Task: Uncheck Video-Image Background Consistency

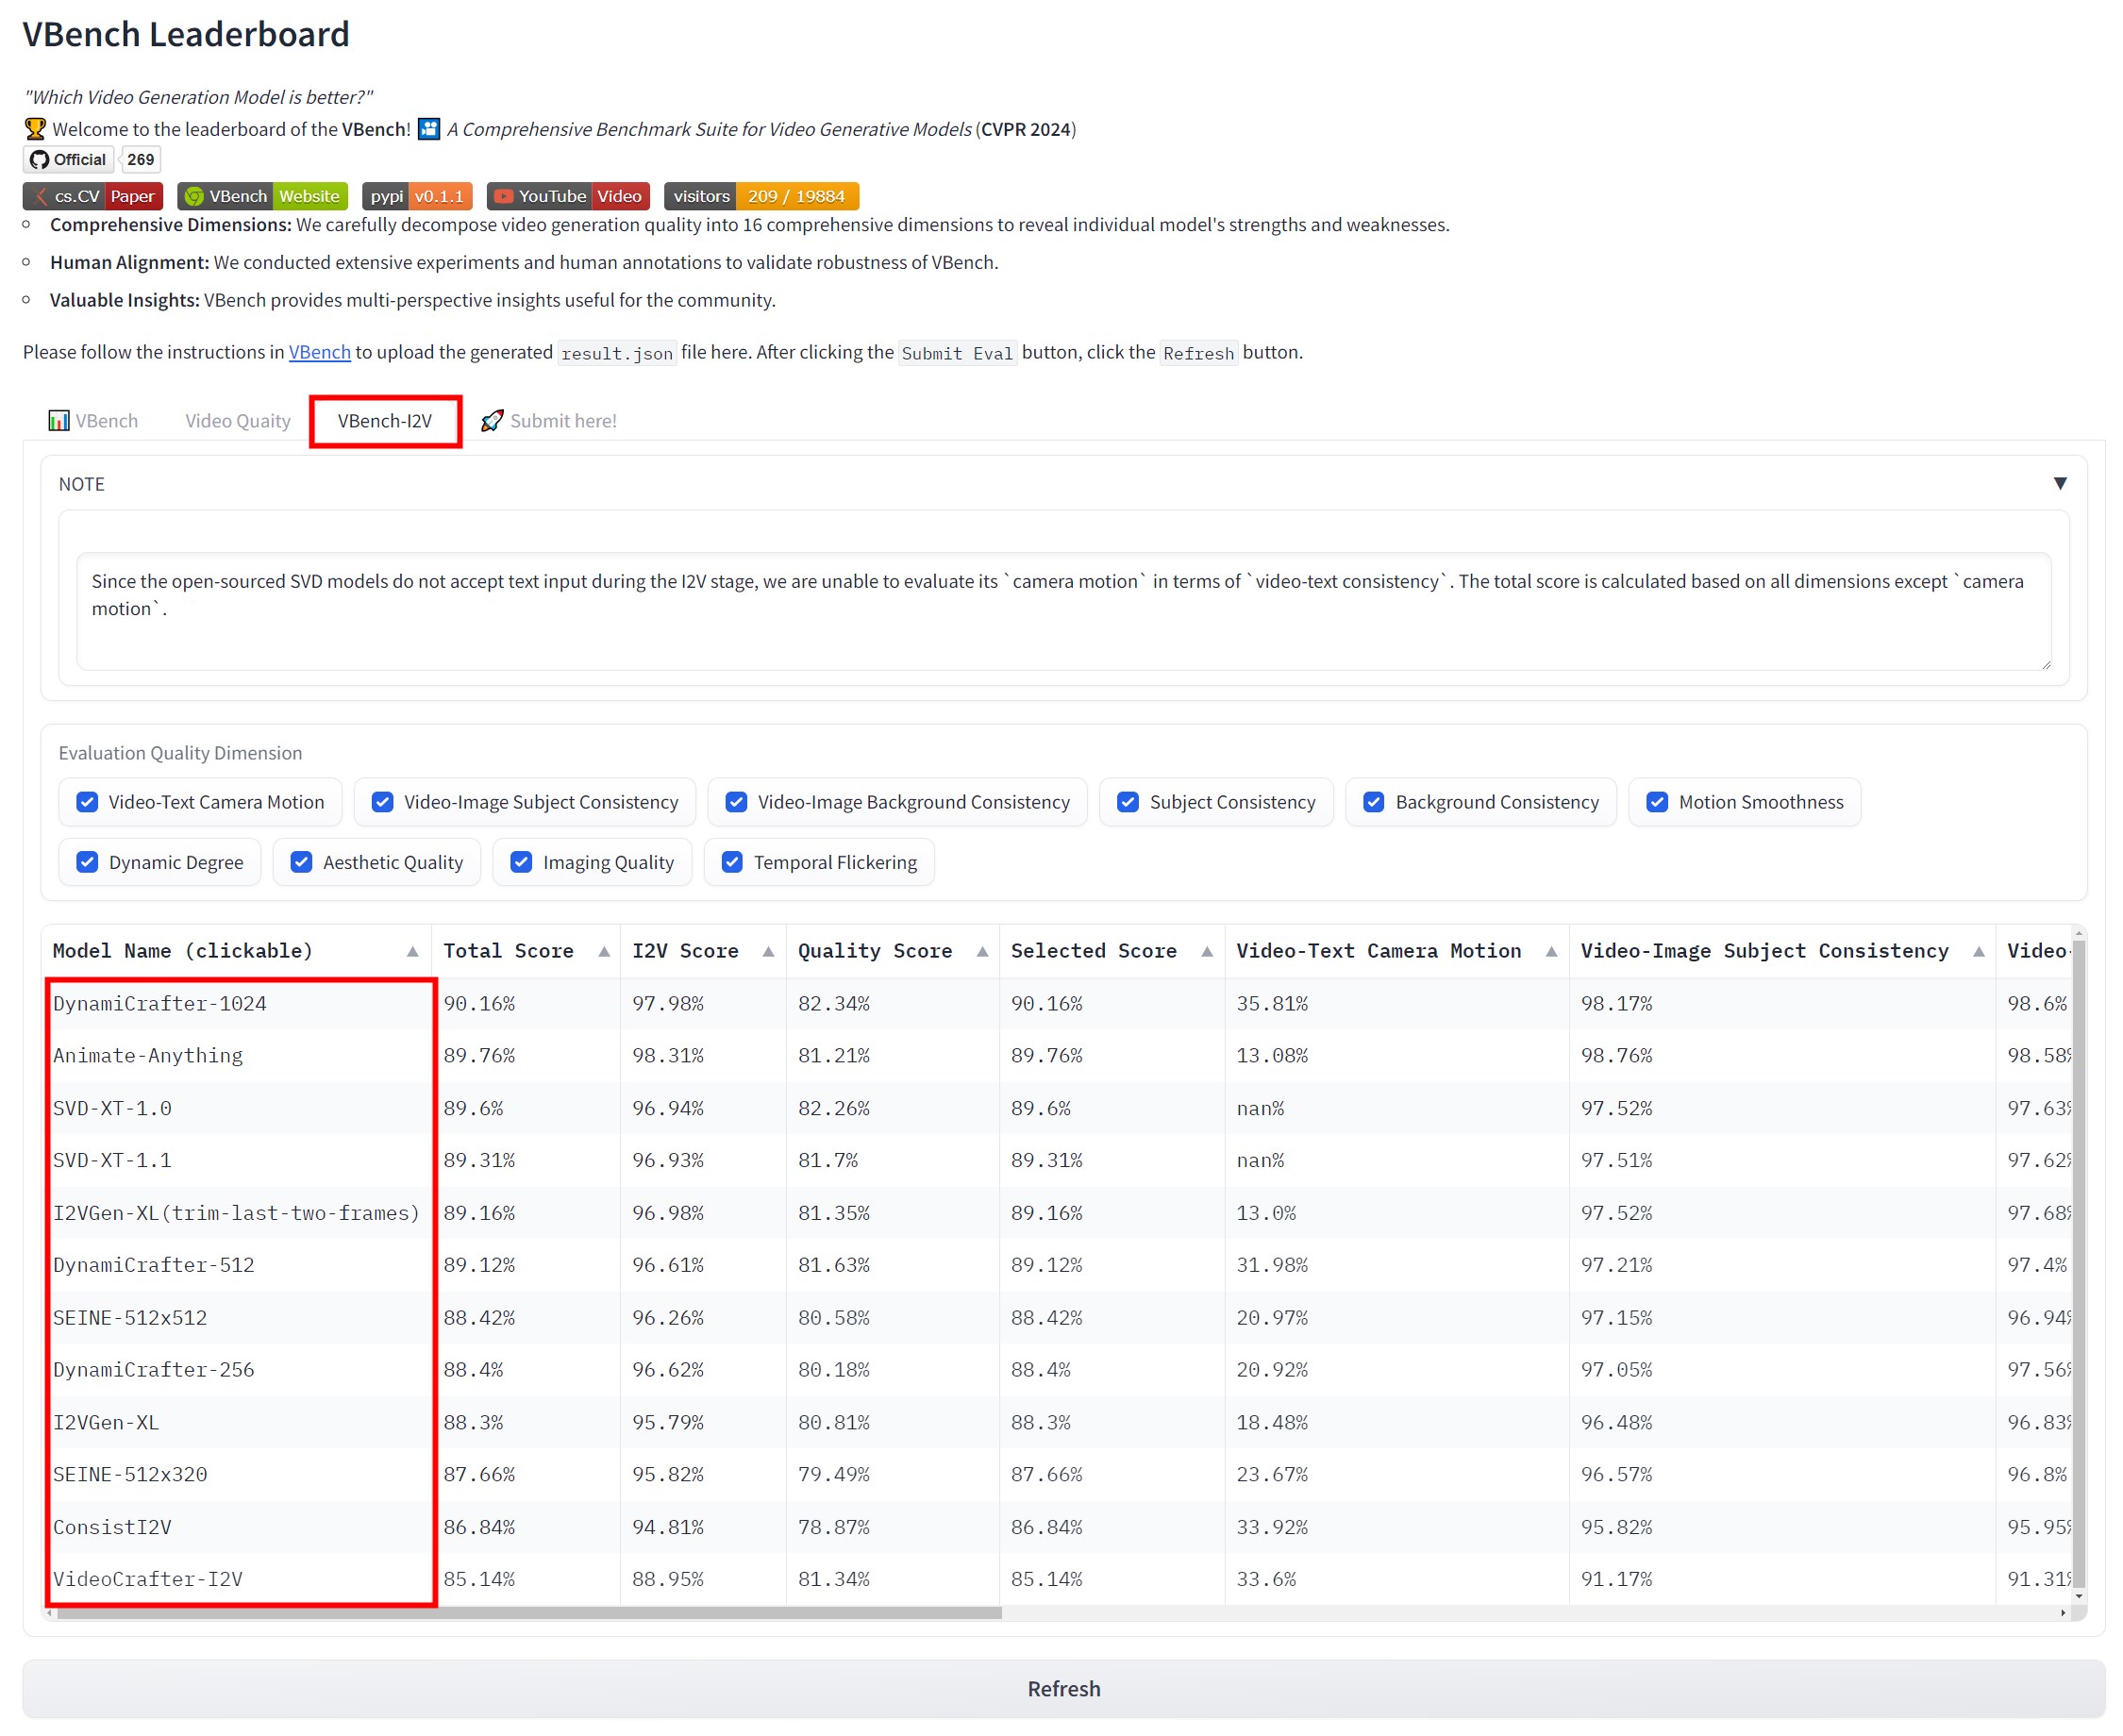Action: point(736,802)
